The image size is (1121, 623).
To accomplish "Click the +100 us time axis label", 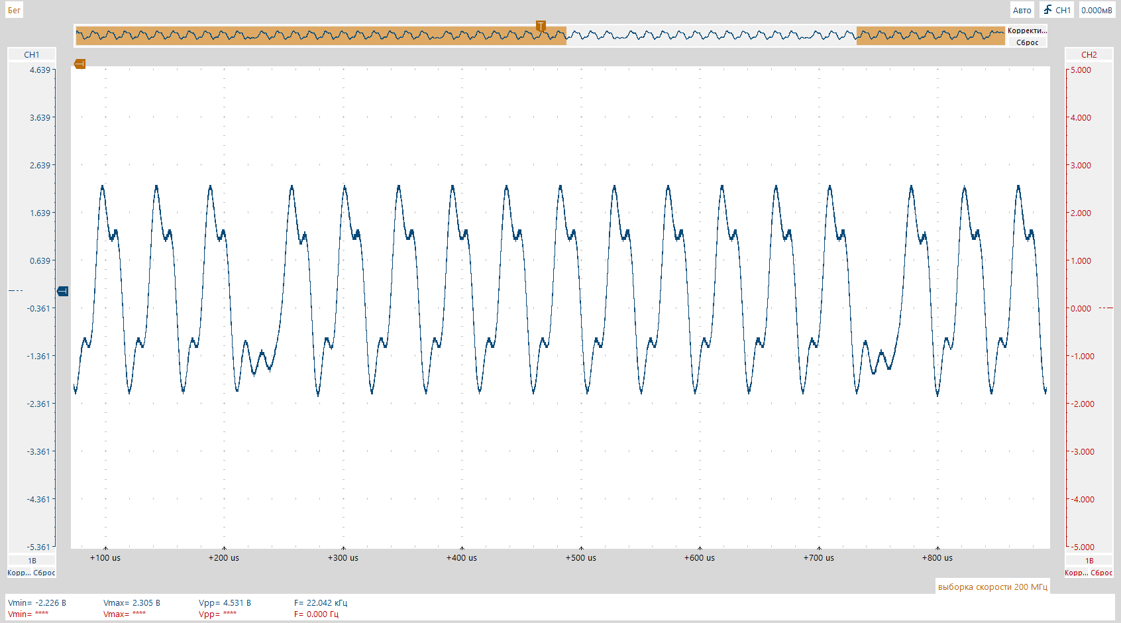I will coord(105,557).
